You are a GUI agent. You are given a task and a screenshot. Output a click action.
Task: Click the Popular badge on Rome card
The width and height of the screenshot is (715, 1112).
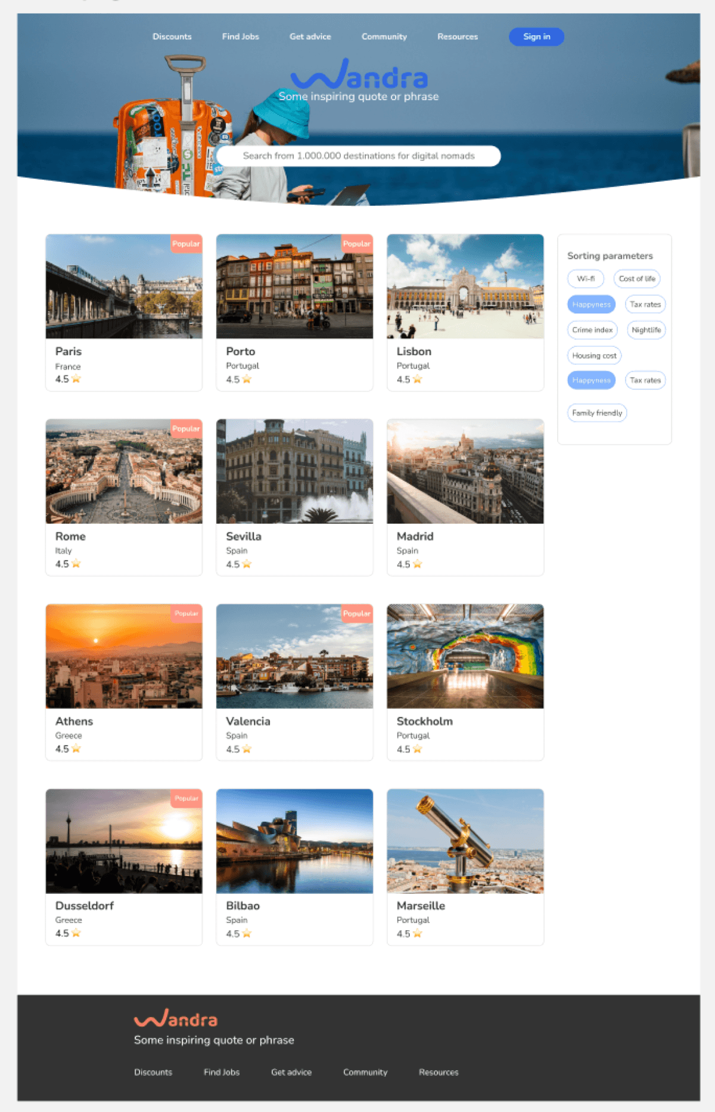click(186, 428)
